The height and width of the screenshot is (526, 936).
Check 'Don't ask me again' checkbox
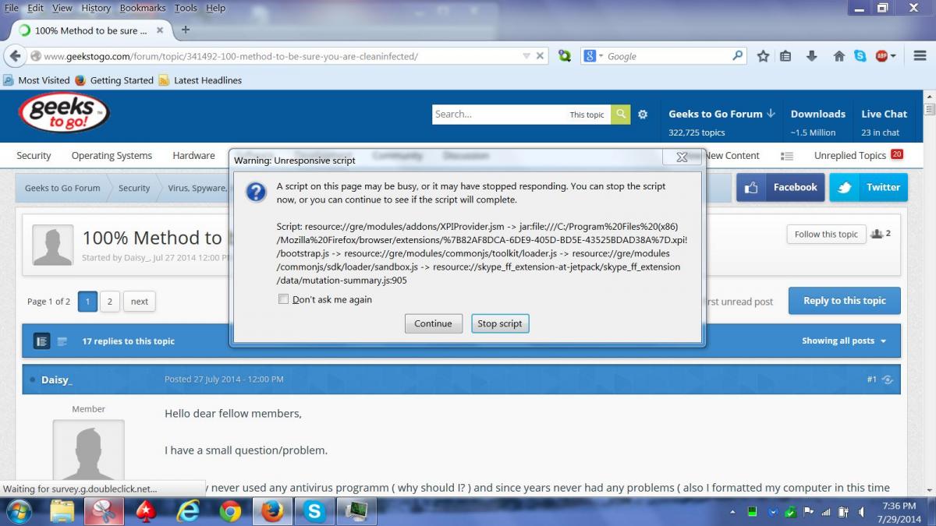[x=284, y=299]
